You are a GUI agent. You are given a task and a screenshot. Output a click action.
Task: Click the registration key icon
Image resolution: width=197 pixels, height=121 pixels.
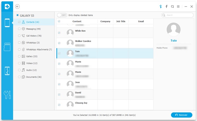pos(161,7)
